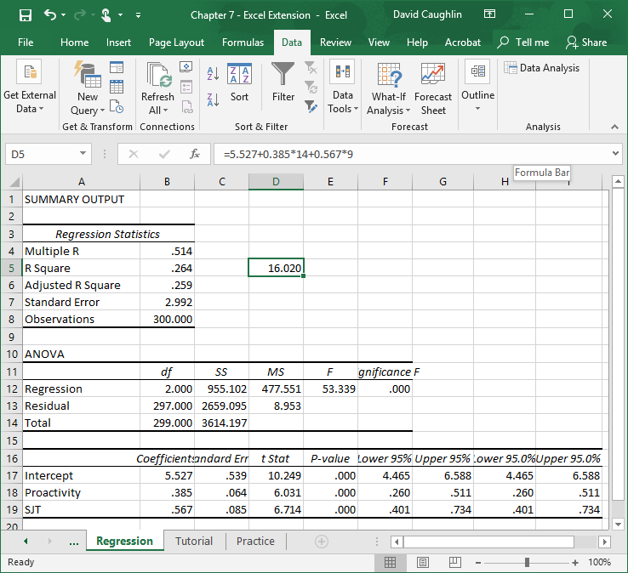Click the Share button
Screen dimensions: 628x573
(x=586, y=43)
